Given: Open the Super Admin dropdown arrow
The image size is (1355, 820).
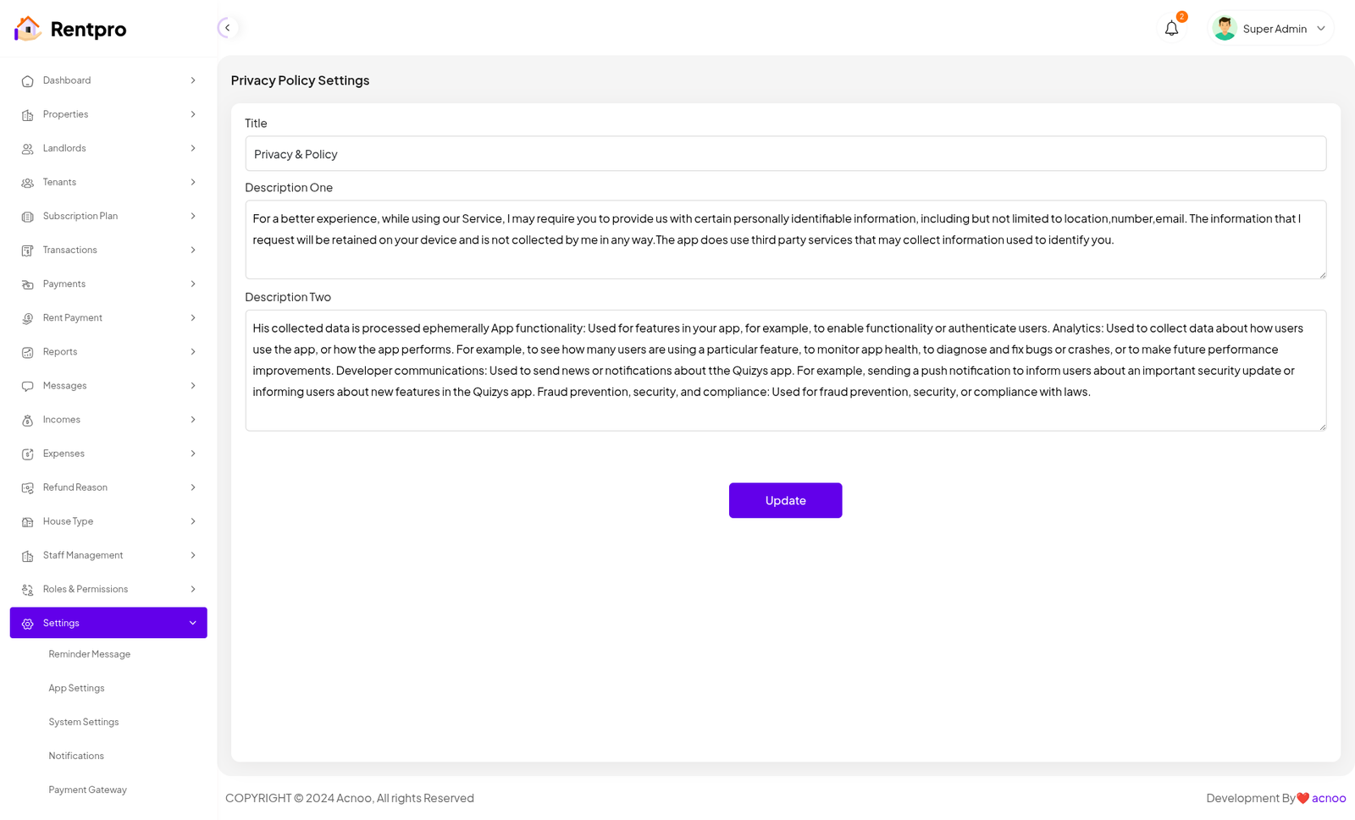Looking at the screenshot, I should [1321, 29].
